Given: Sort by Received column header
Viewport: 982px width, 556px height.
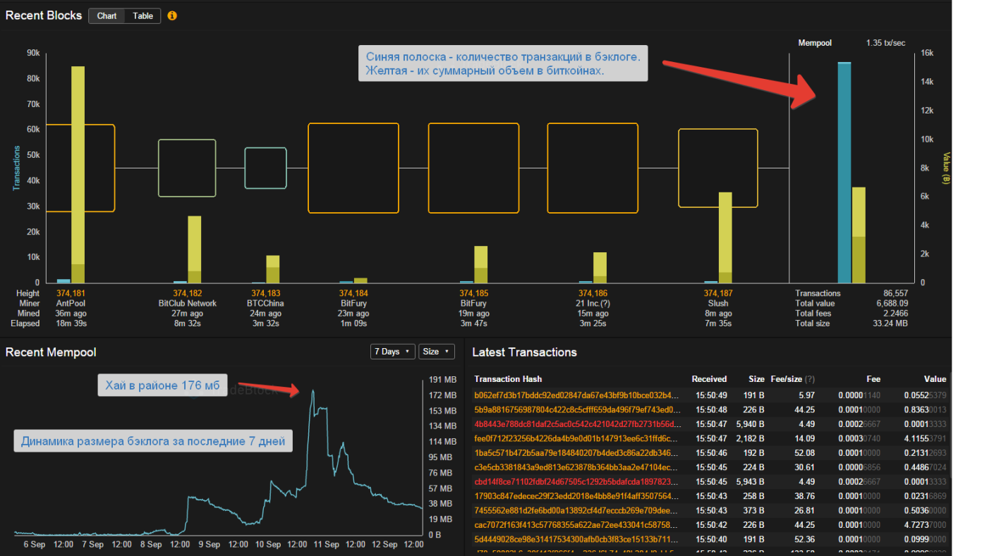Looking at the screenshot, I should point(709,379).
